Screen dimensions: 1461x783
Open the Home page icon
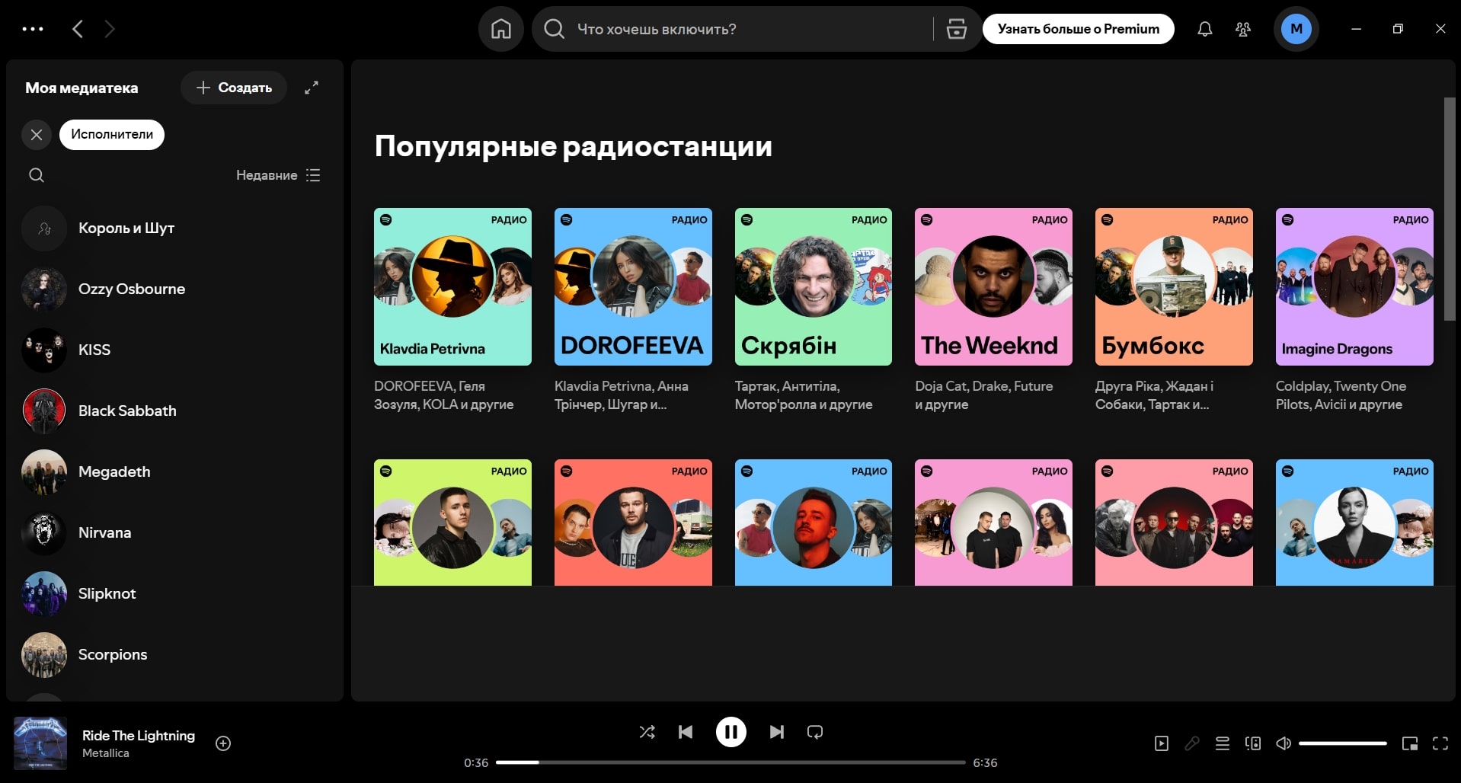pos(500,29)
